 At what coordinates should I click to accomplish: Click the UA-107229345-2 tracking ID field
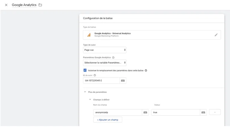(x=101, y=81)
